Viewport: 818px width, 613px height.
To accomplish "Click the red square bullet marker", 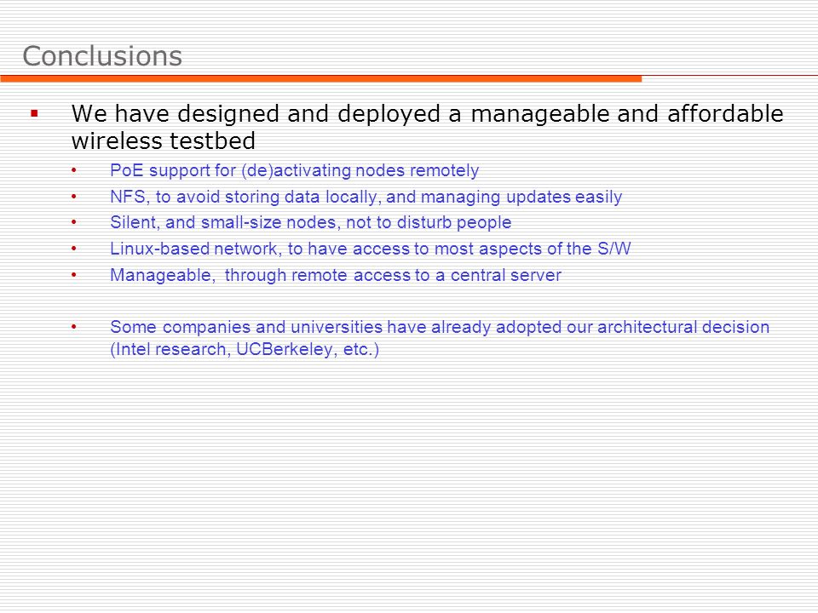I will pos(34,113).
